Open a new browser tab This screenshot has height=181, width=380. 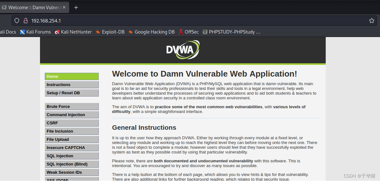point(76,8)
